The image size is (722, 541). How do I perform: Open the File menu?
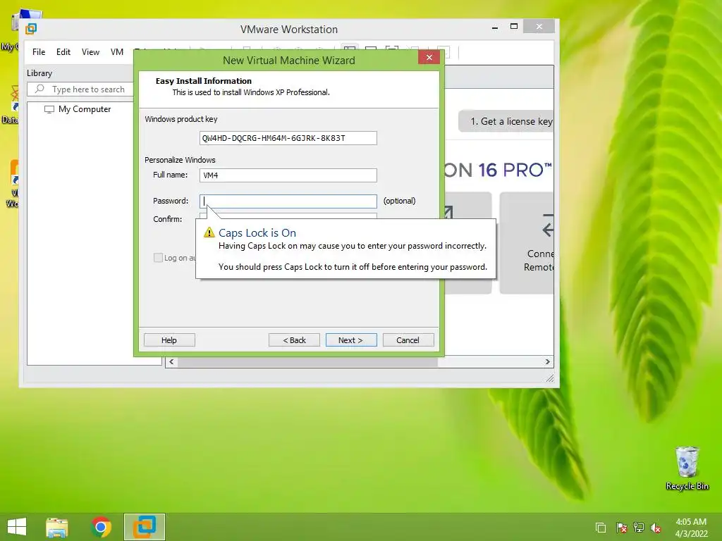pos(39,52)
